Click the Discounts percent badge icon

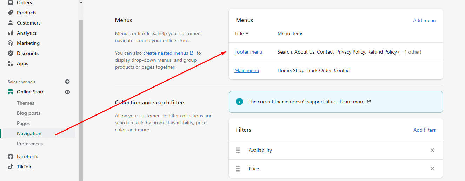[x=11, y=53]
